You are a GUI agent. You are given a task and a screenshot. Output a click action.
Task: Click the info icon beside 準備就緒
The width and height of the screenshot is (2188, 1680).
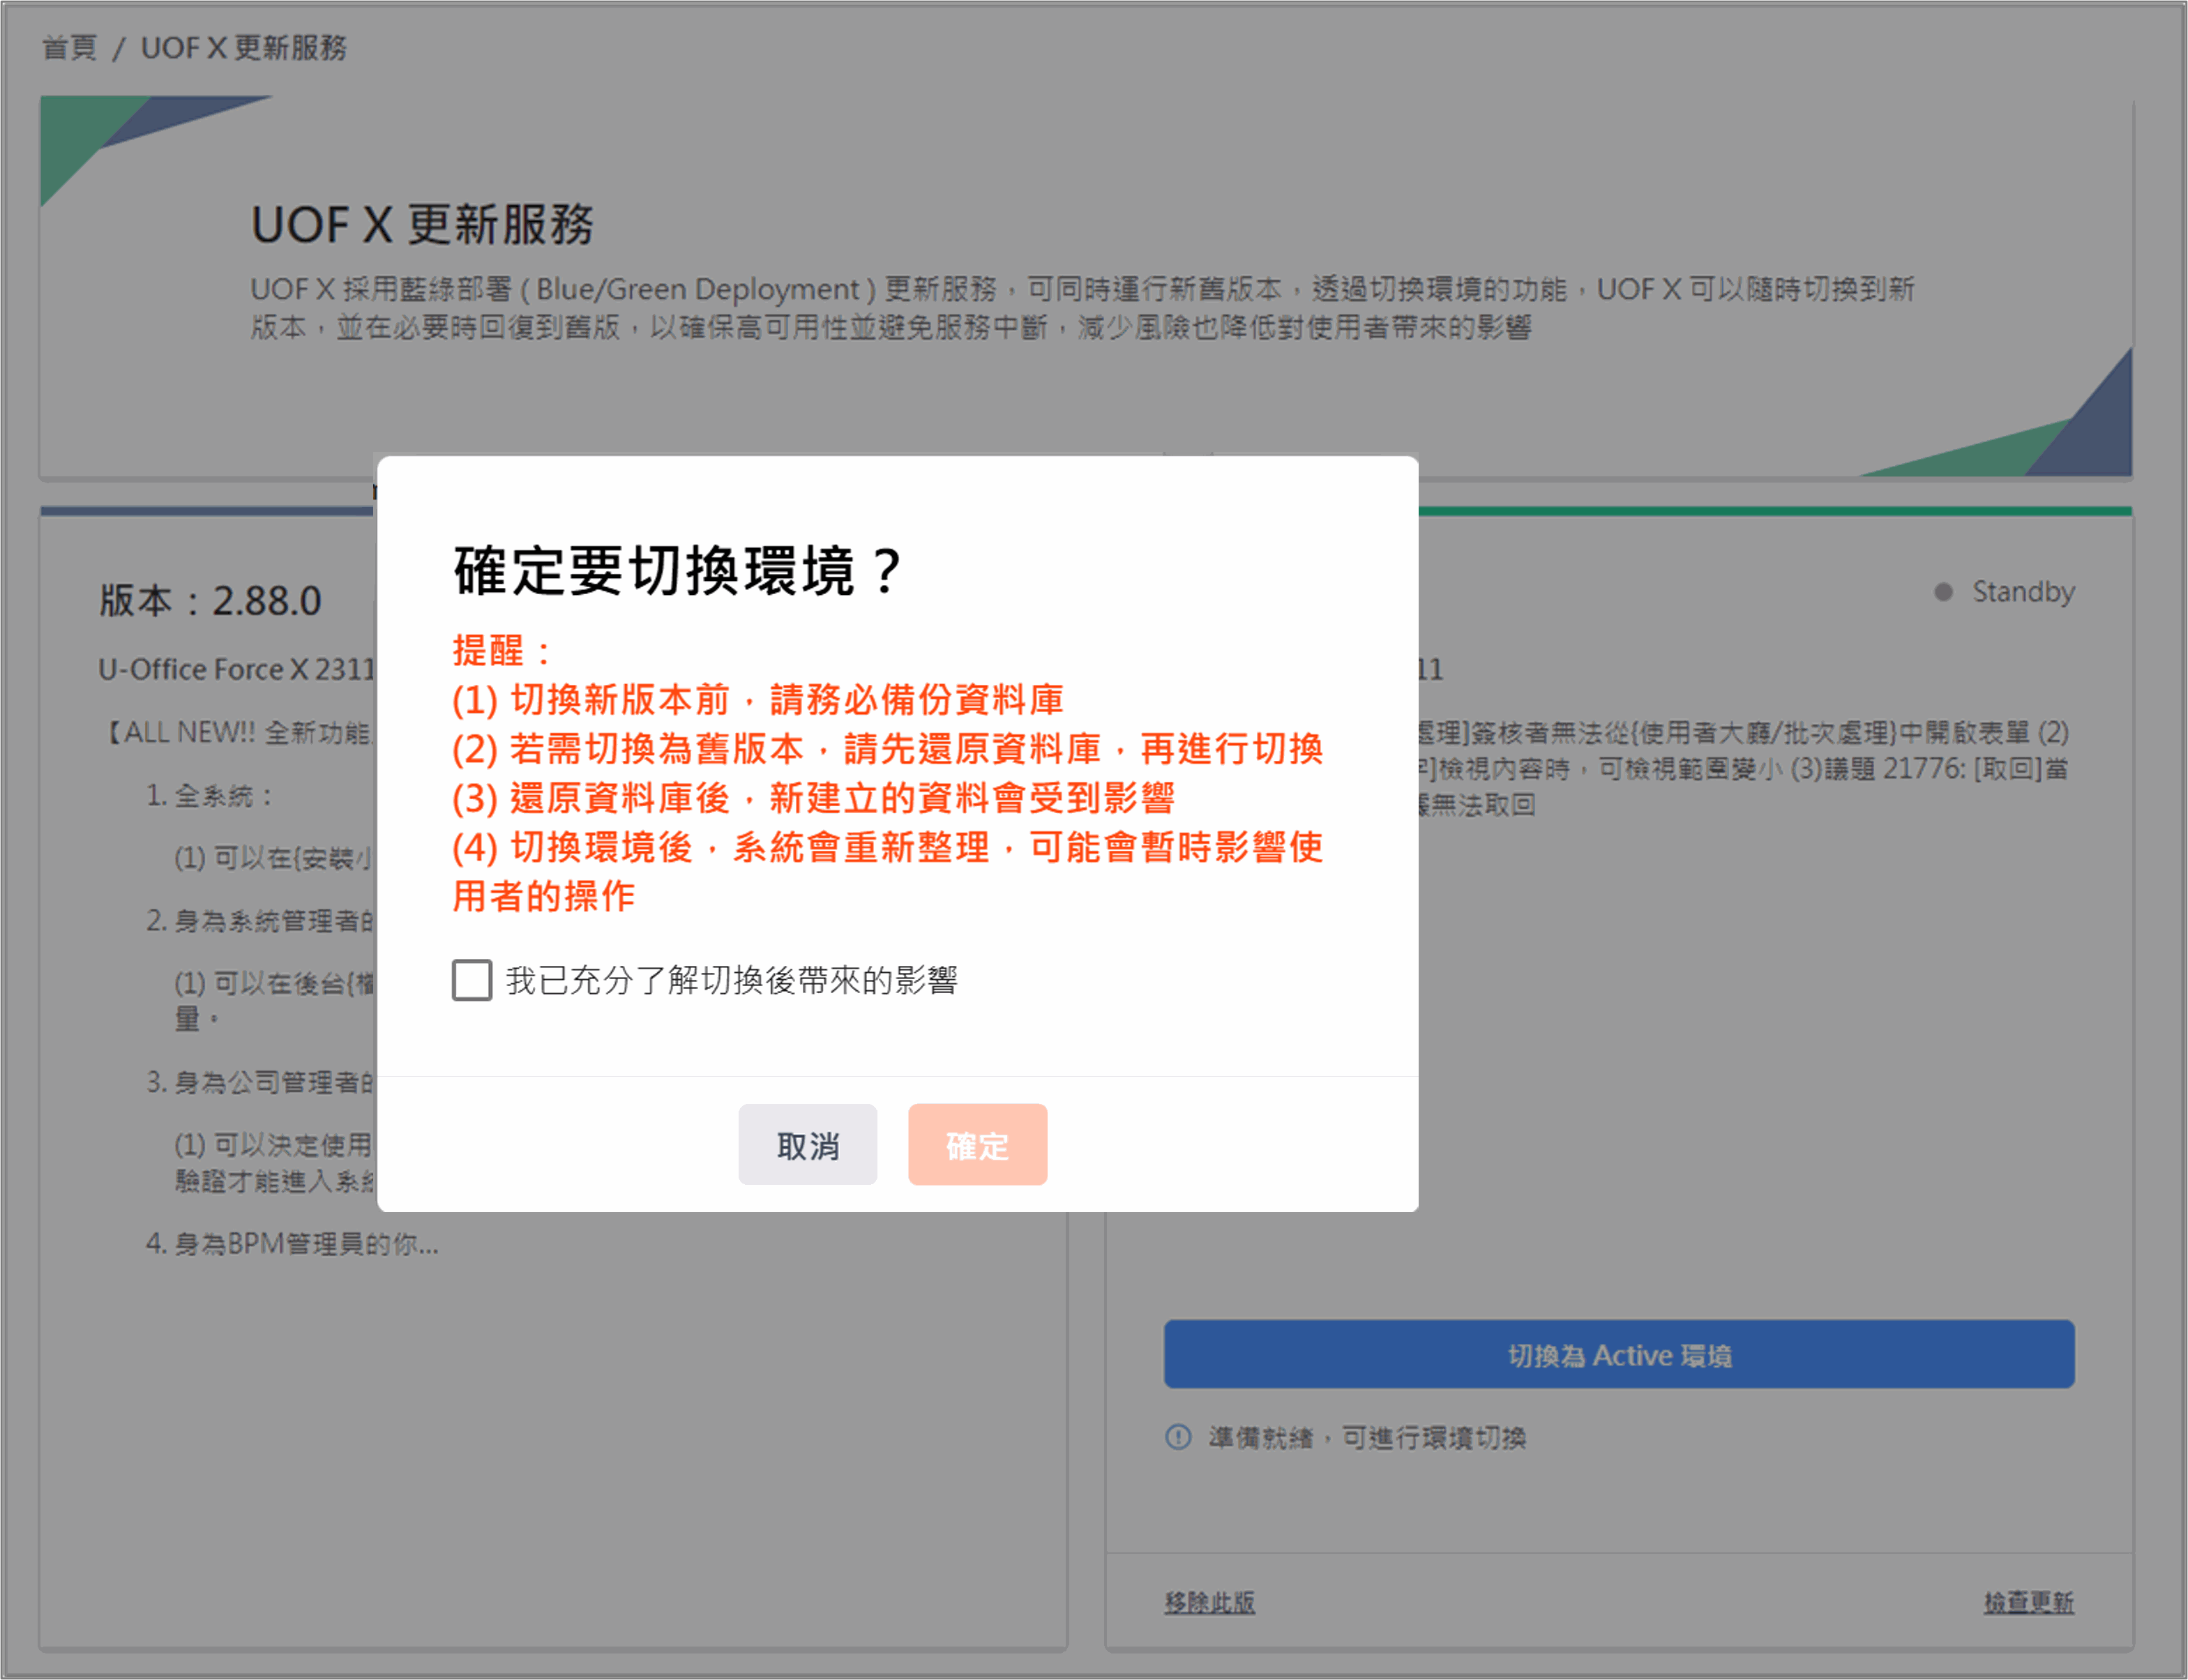pyautogui.click(x=1178, y=1437)
